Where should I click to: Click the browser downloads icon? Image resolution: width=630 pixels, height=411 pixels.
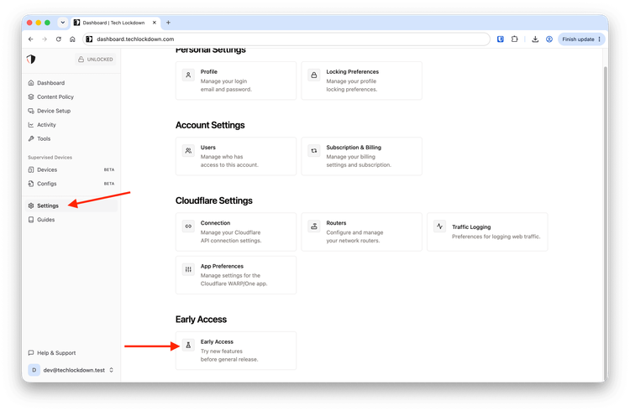click(535, 39)
